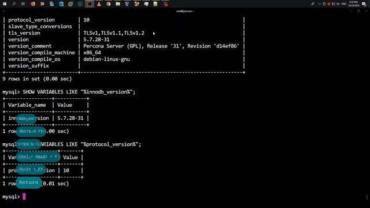Click '9 rows in set (0.00 sec)' line

tap(37, 79)
